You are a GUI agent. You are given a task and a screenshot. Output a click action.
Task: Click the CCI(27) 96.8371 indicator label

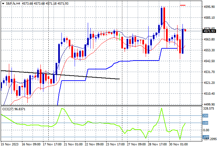coord(14,109)
